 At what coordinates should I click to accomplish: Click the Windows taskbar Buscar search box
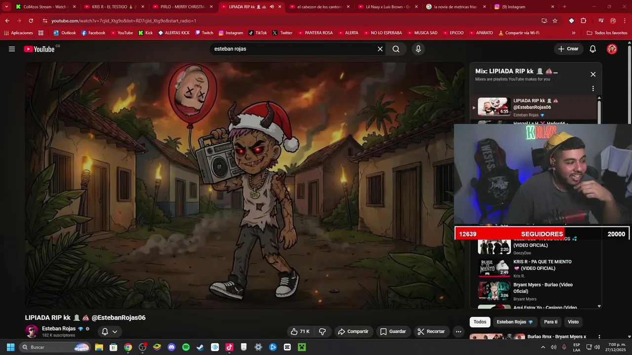point(55,347)
